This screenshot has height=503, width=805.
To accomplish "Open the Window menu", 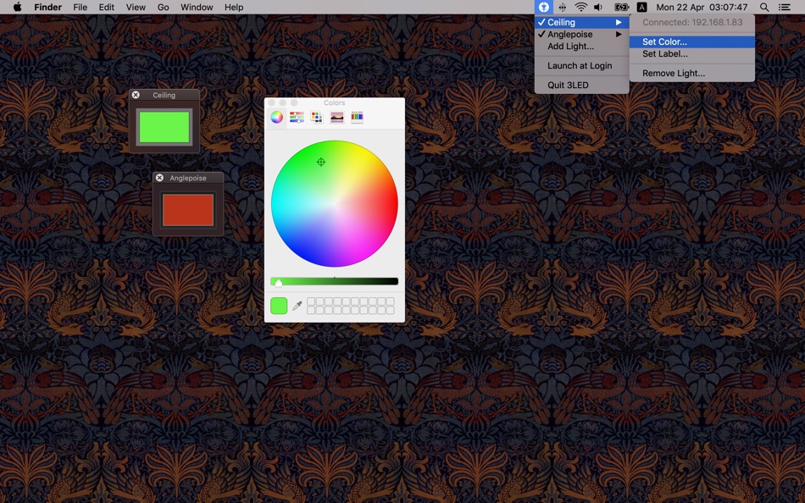I will click(x=197, y=7).
